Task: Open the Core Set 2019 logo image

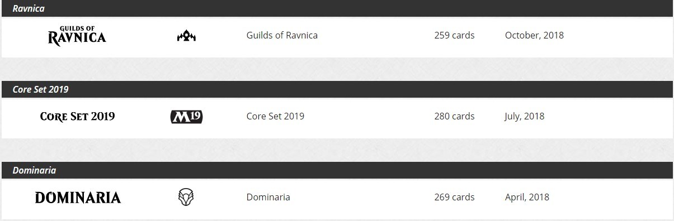Action: (x=78, y=117)
